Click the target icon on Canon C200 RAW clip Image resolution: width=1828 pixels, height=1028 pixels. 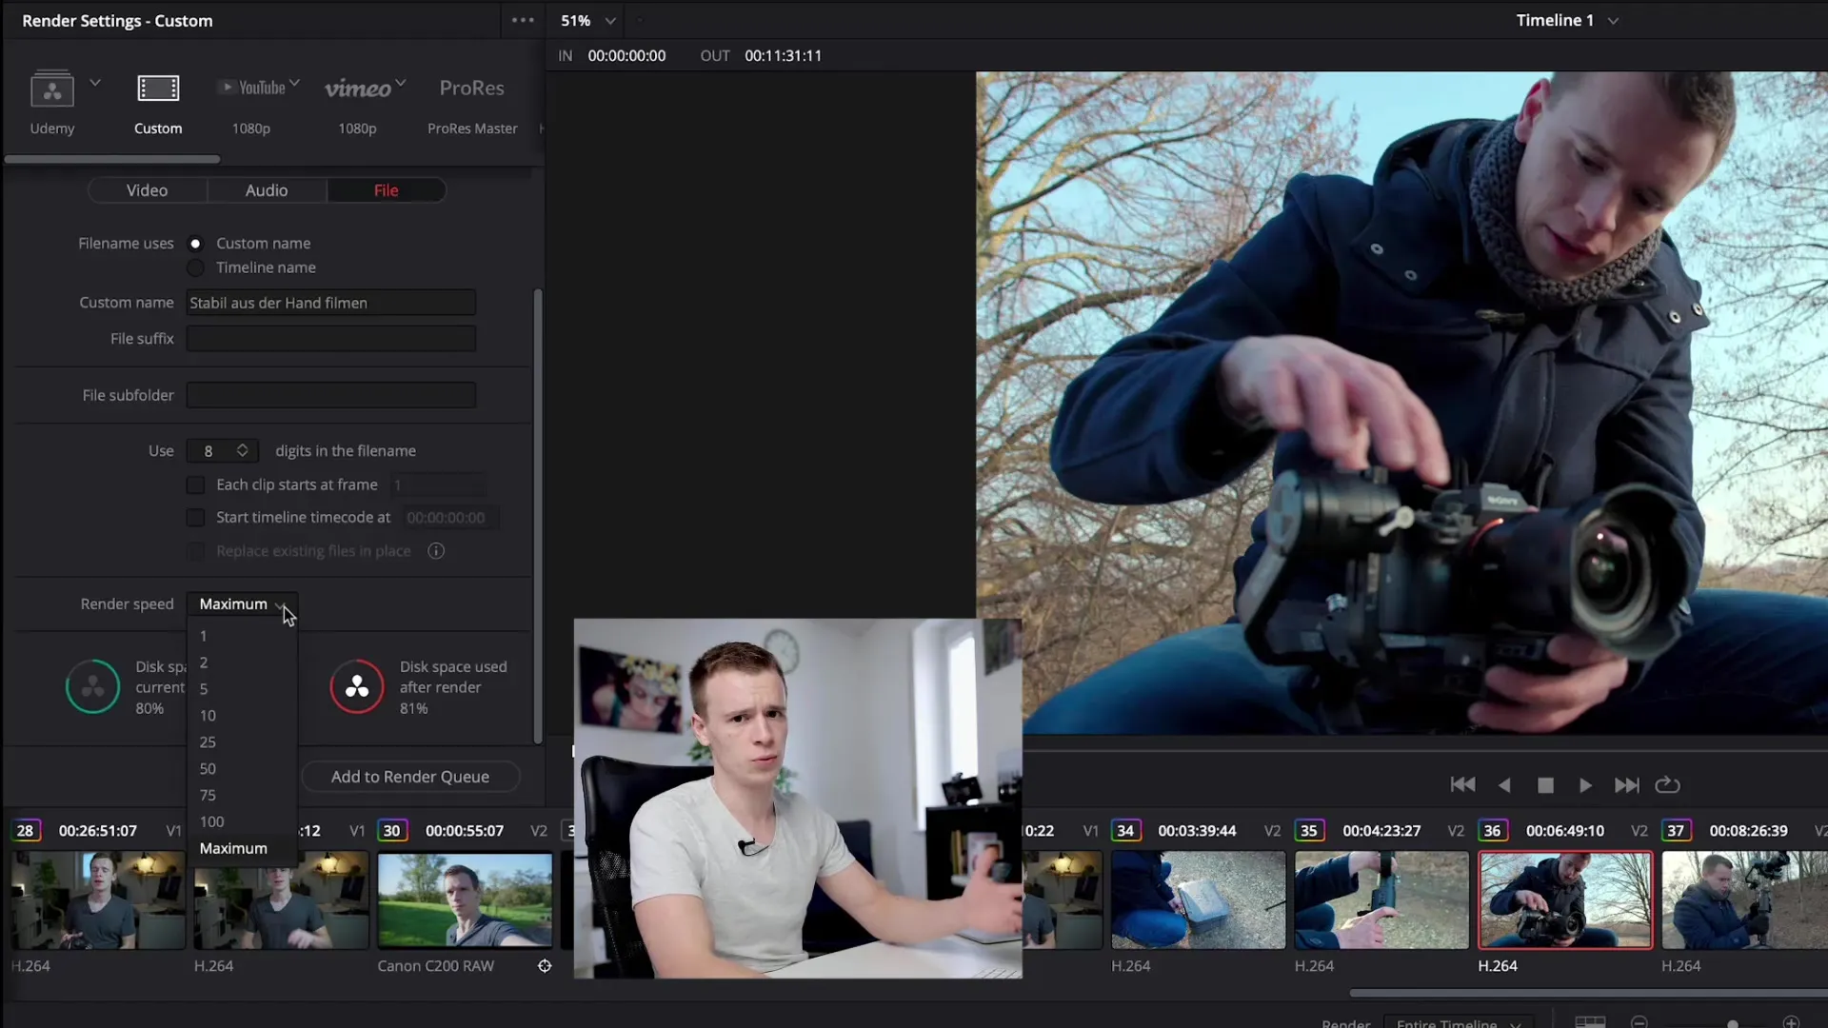click(x=545, y=966)
